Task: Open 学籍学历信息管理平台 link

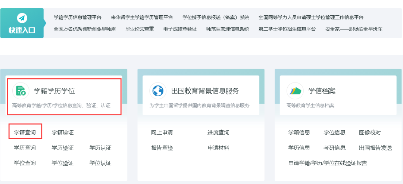Action: pyautogui.click(x=78, y=18)
